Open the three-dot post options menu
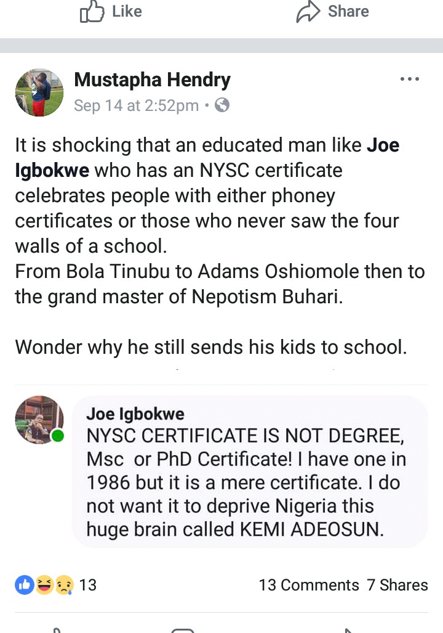Viewport: 443px width, 633px height. [409, 79]
